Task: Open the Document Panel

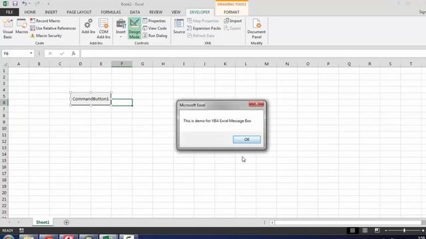Action: (x=256, y=29)
